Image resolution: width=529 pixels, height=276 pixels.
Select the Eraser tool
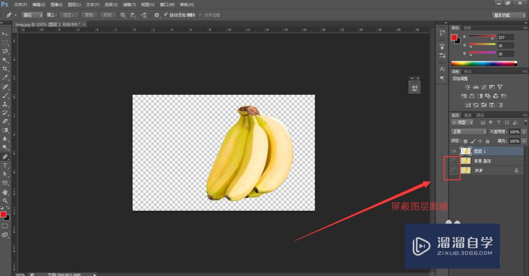click(x=5, y=121)
